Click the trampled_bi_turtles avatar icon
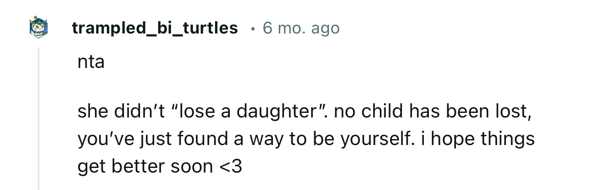Viewport: 589px width, 190px height. tap(39, 28)
